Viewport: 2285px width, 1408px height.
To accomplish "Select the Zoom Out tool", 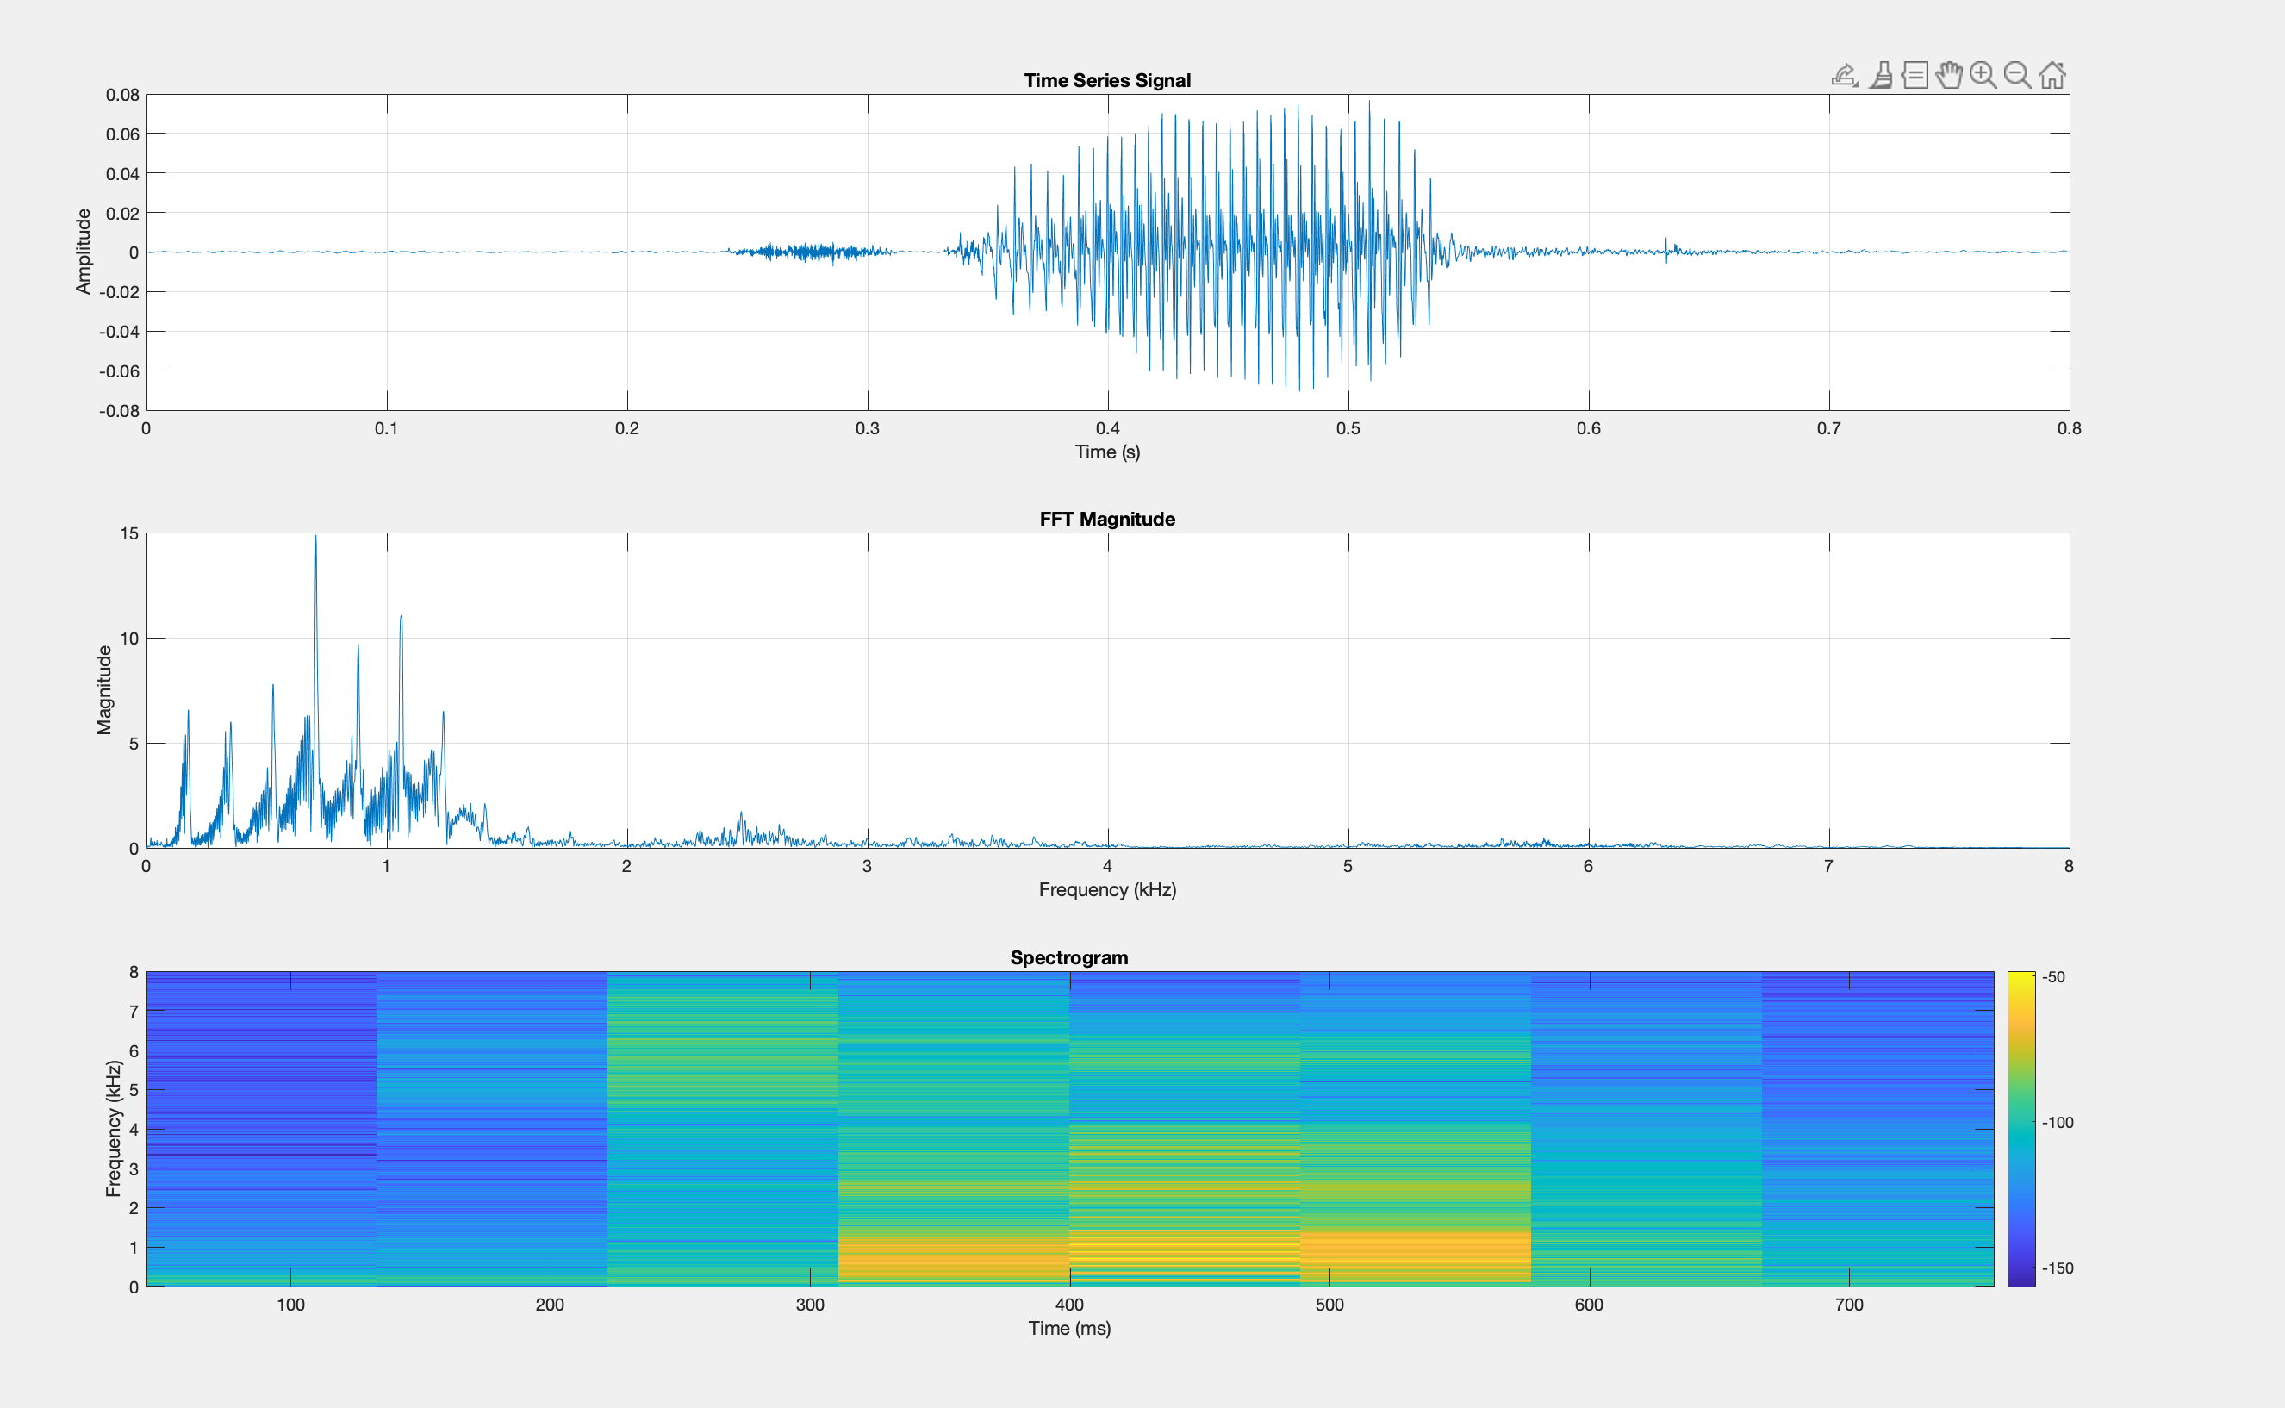I will pos(2018,74).
